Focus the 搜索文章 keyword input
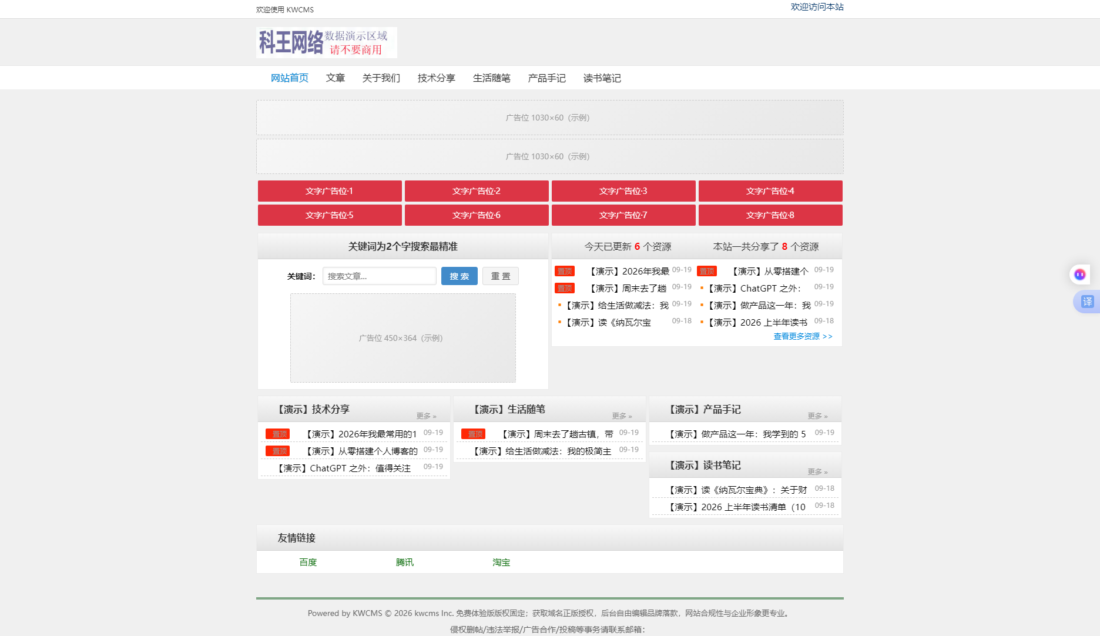 pos(380,276)
